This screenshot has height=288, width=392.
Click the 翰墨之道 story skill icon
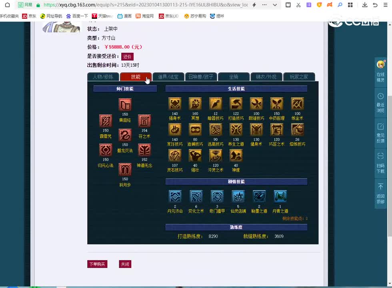(259, 196)
